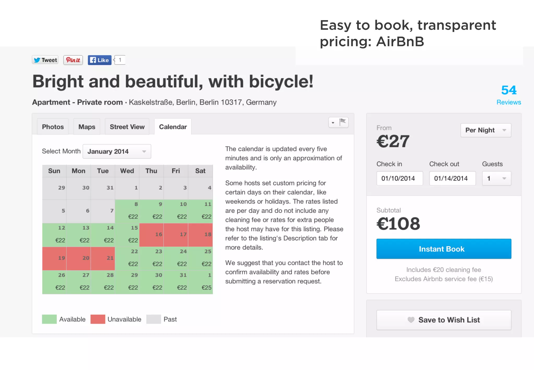Click the Twitter Tweet button
534x370 pixels.
coord(45,60)
